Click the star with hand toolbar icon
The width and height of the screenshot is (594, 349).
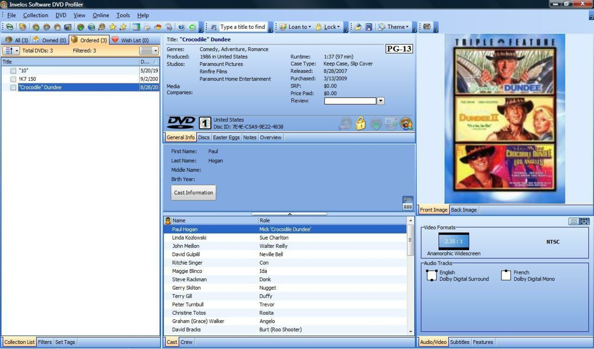123,27
